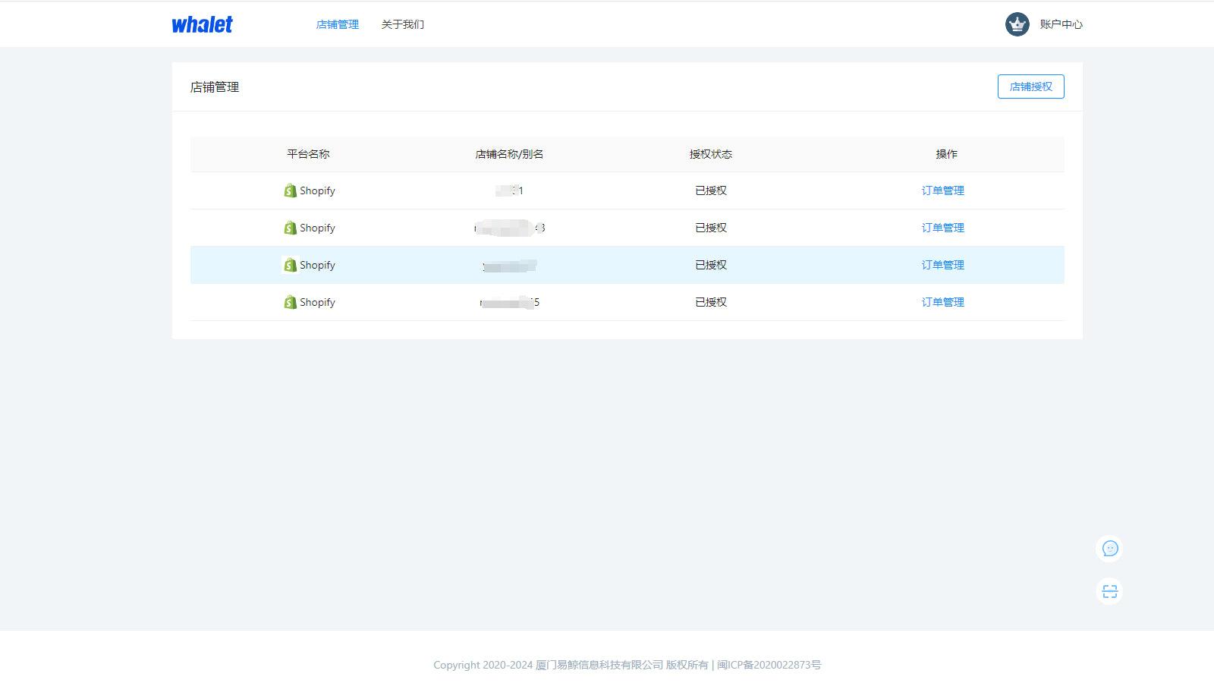Click 订单管理 in the second store row
This screenshot has width=1214, height=683.
942,228
